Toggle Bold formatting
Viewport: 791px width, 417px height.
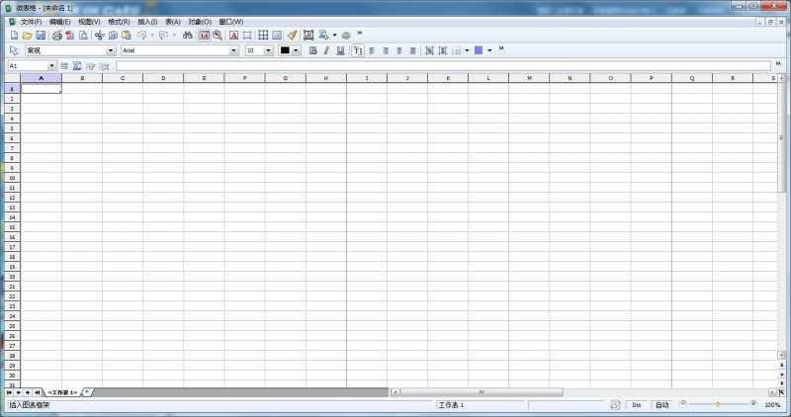(x=313, y=50)
